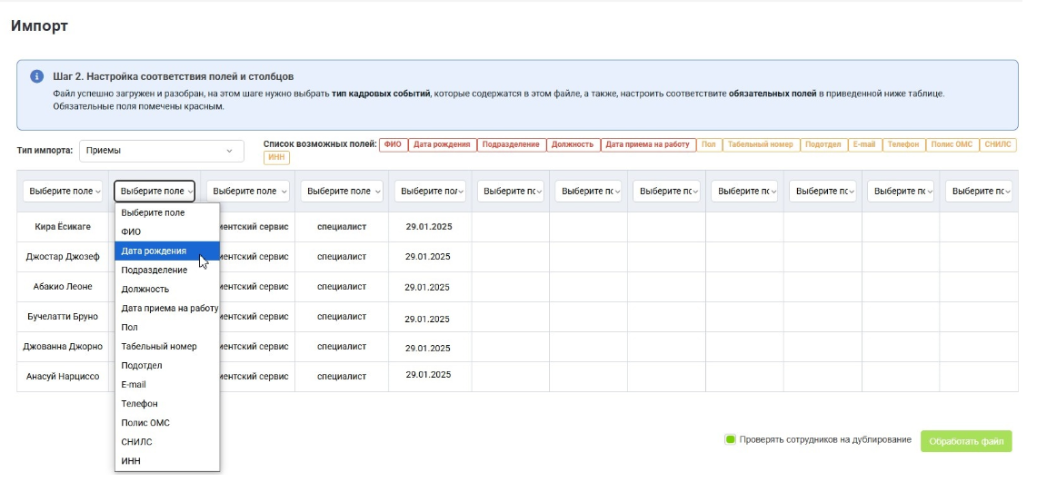Pick СНИЛС from the dropdown list
1037x502 pixels.
point(167,442)
